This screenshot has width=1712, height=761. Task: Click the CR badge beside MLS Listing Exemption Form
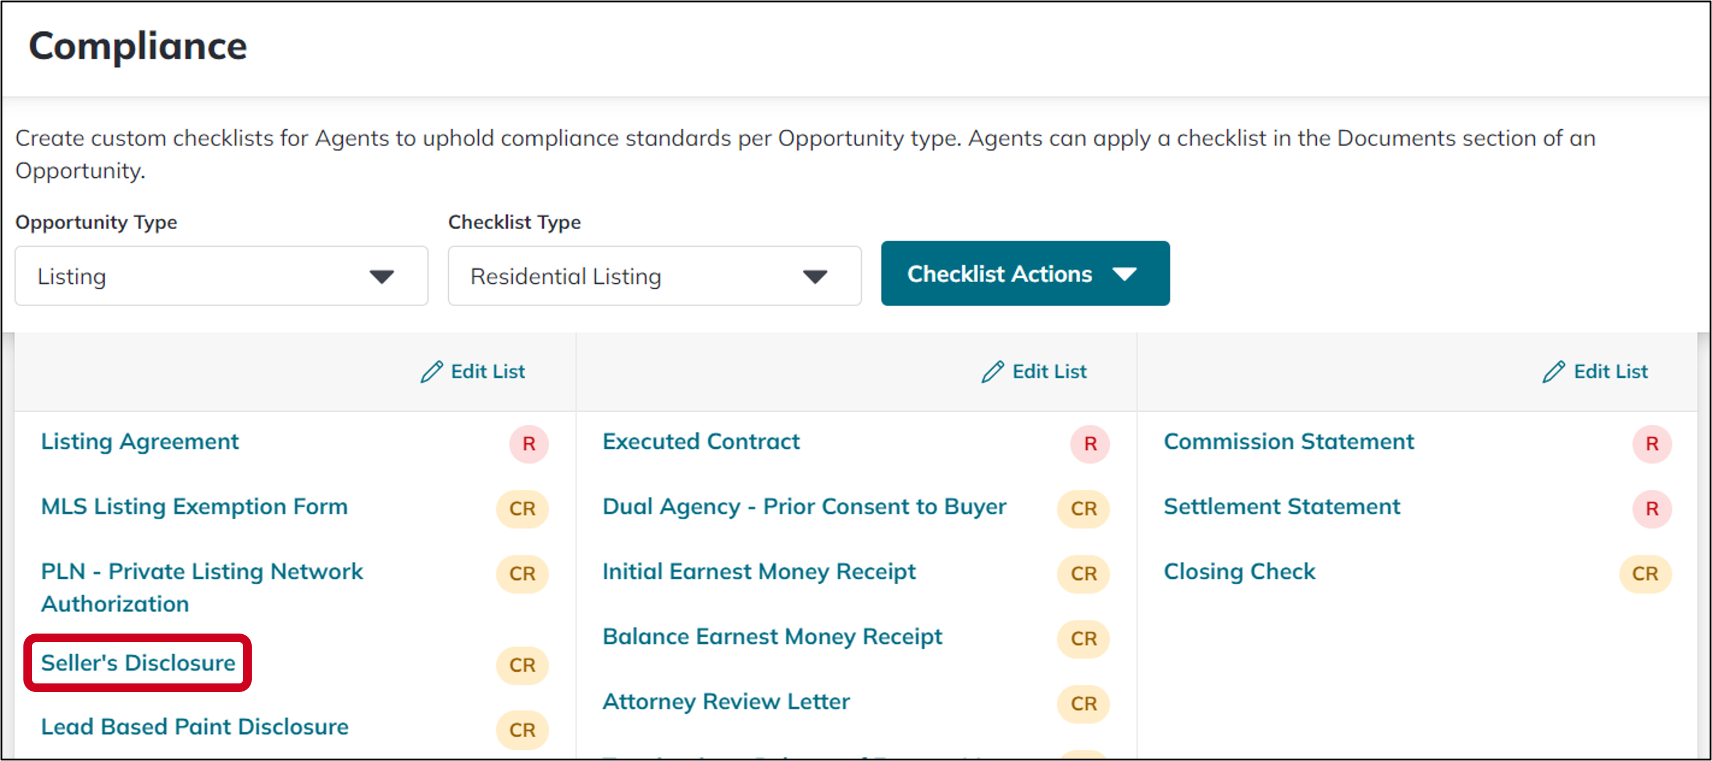point(523,509)
